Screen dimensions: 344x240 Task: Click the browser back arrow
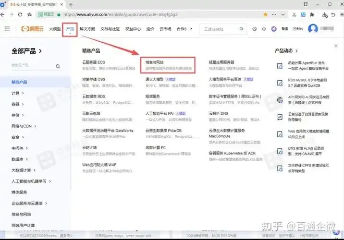(x=2, y=14)
